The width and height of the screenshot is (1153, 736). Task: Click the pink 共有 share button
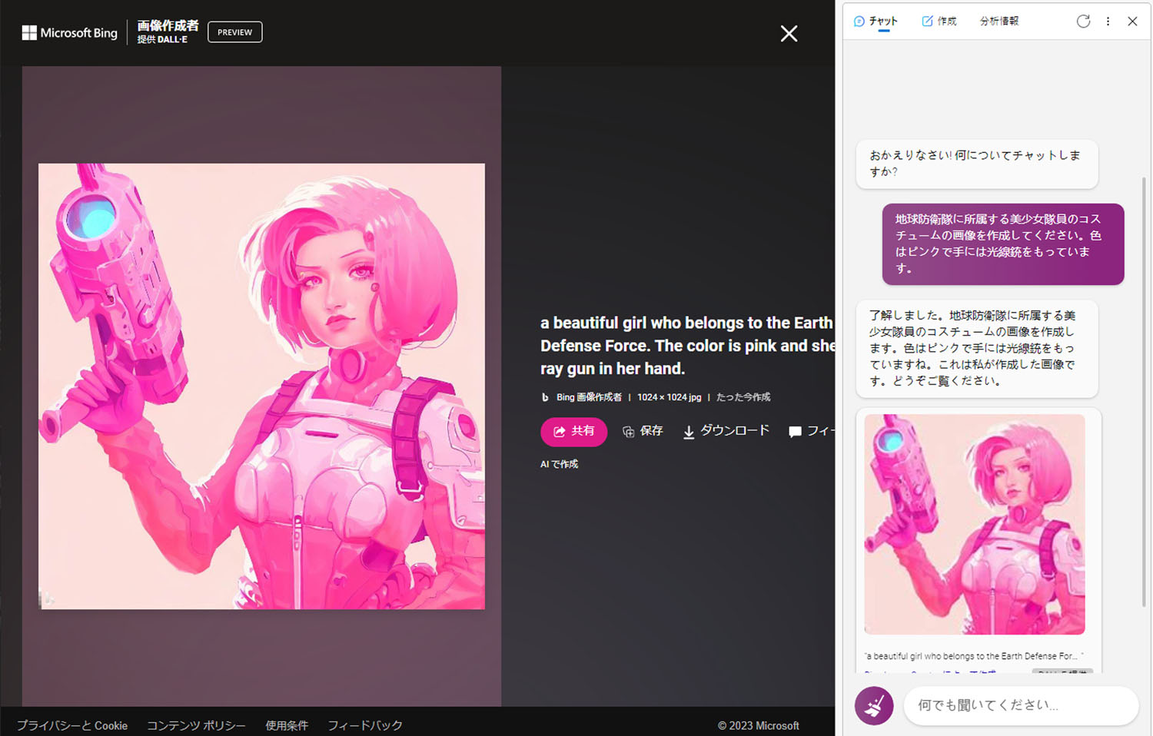tap(573, 431)
